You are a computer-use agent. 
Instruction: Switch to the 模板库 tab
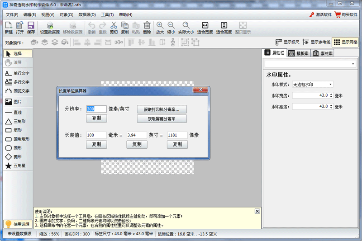coord(299,53)
